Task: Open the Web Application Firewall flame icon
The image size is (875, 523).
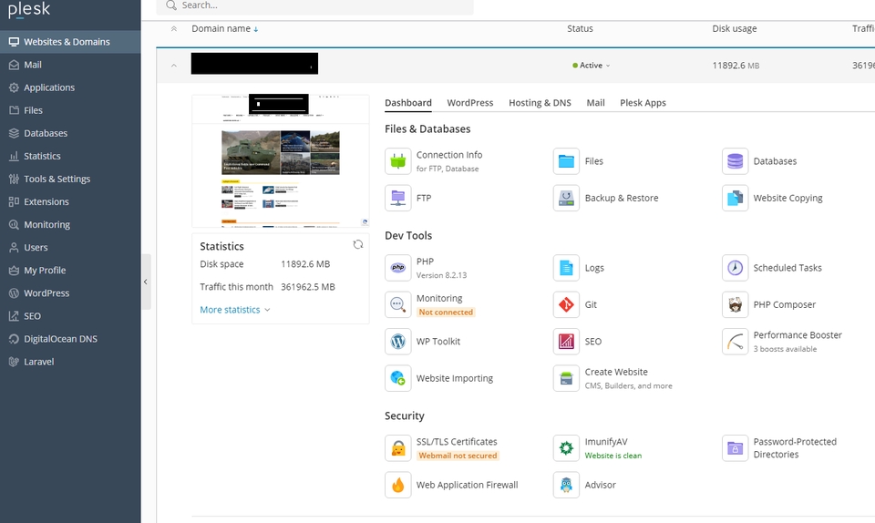Action: pyautogui.click(x=398, y=485)
